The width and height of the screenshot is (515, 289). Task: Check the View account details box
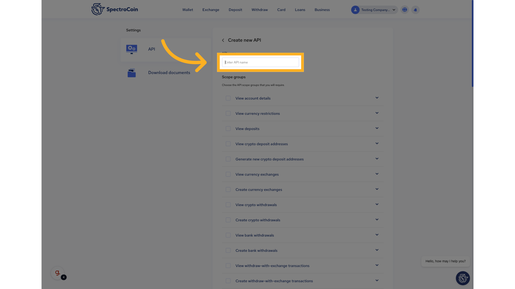(x=228, y=98)
